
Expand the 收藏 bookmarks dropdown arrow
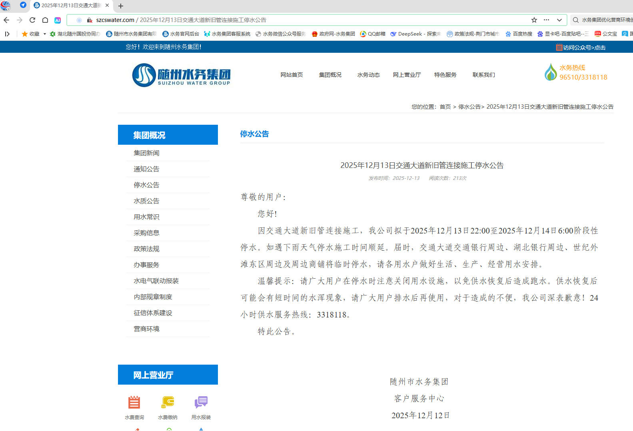click(x=44, y=34)
